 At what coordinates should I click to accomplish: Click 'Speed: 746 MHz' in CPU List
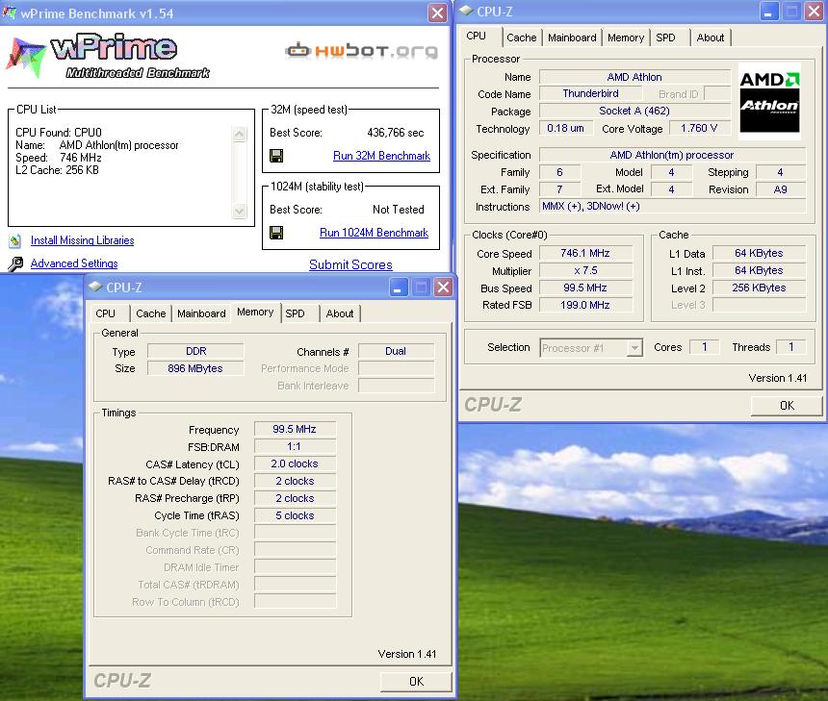[59, 158]
